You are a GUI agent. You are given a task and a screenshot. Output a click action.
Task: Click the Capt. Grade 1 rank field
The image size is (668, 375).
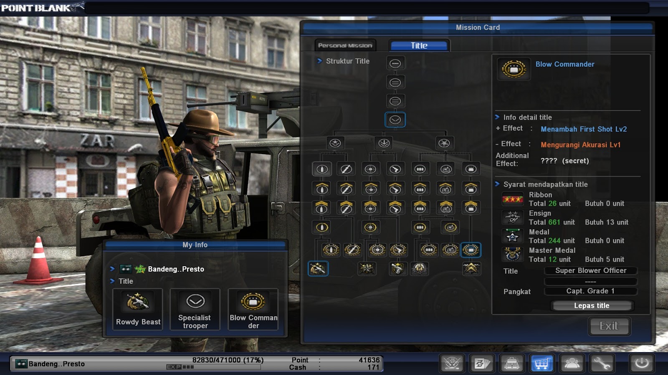point(591,291)
